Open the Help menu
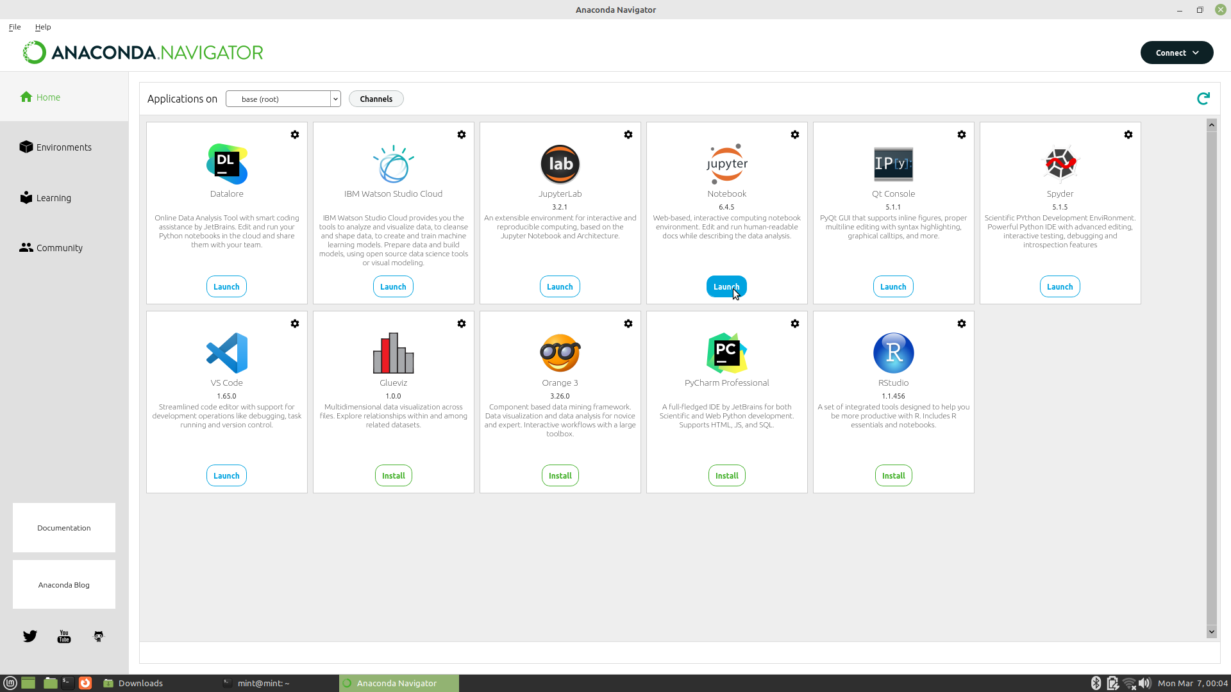The image size is (1231, 692). point(43,27)
